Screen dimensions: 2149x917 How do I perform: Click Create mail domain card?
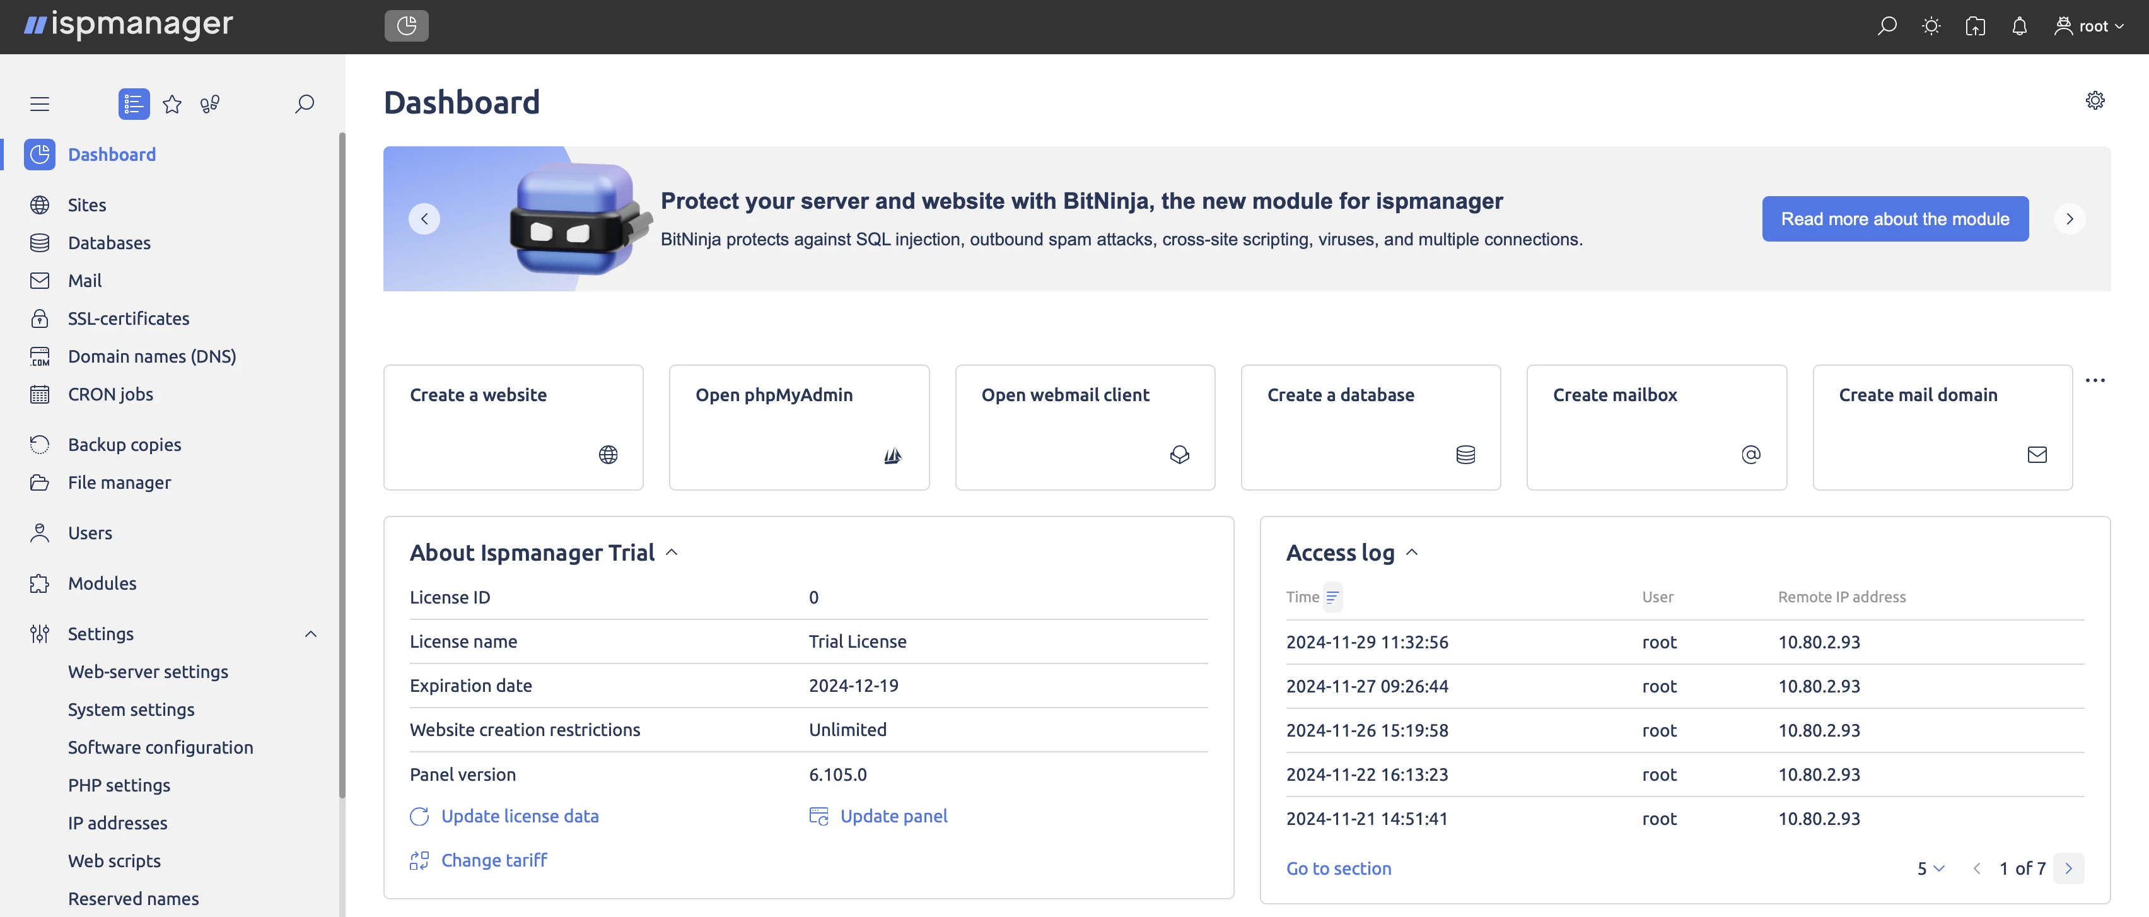coord(1942,427)
